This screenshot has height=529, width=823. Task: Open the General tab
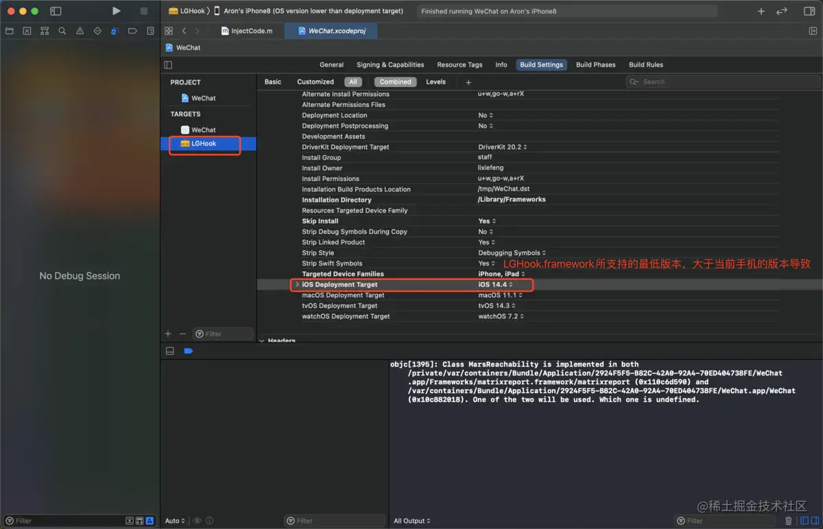[x=331, y=64]
